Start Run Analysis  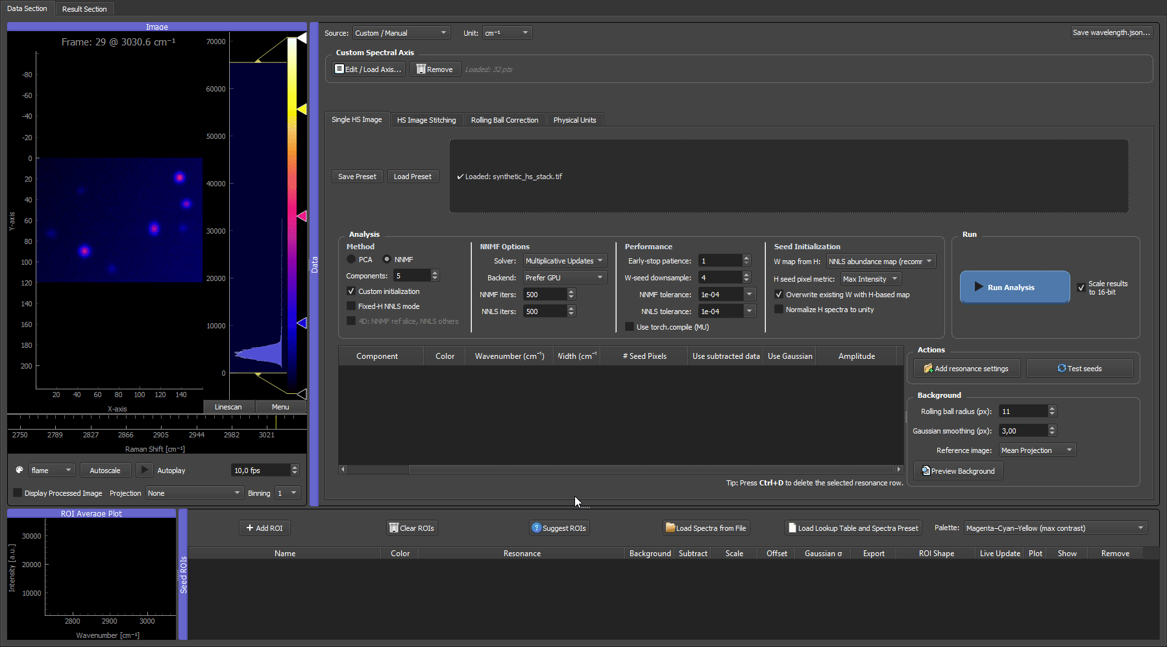click(1014, 287)
